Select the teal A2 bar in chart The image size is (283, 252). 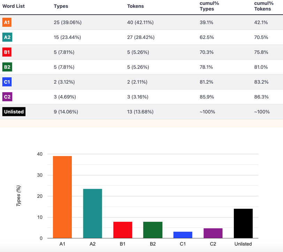click(93, 214)
